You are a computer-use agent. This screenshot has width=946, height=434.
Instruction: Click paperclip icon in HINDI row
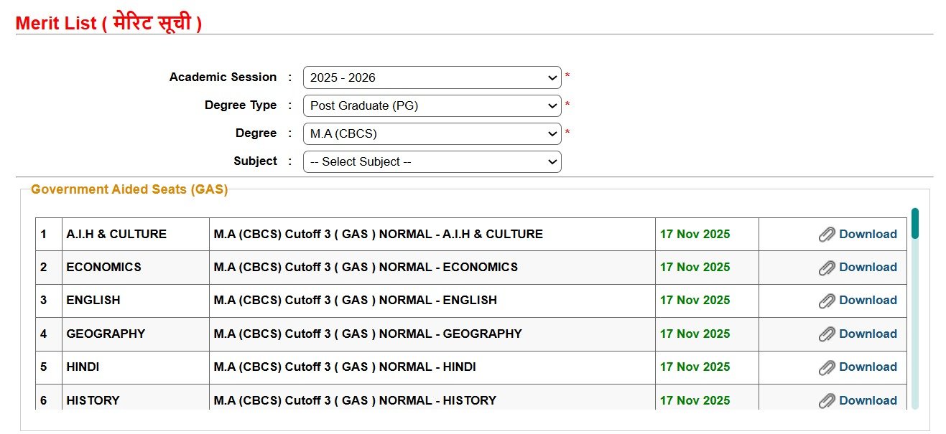point(827,367)
